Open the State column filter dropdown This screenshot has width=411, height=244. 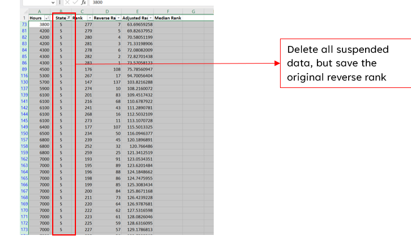coord(69,18)
